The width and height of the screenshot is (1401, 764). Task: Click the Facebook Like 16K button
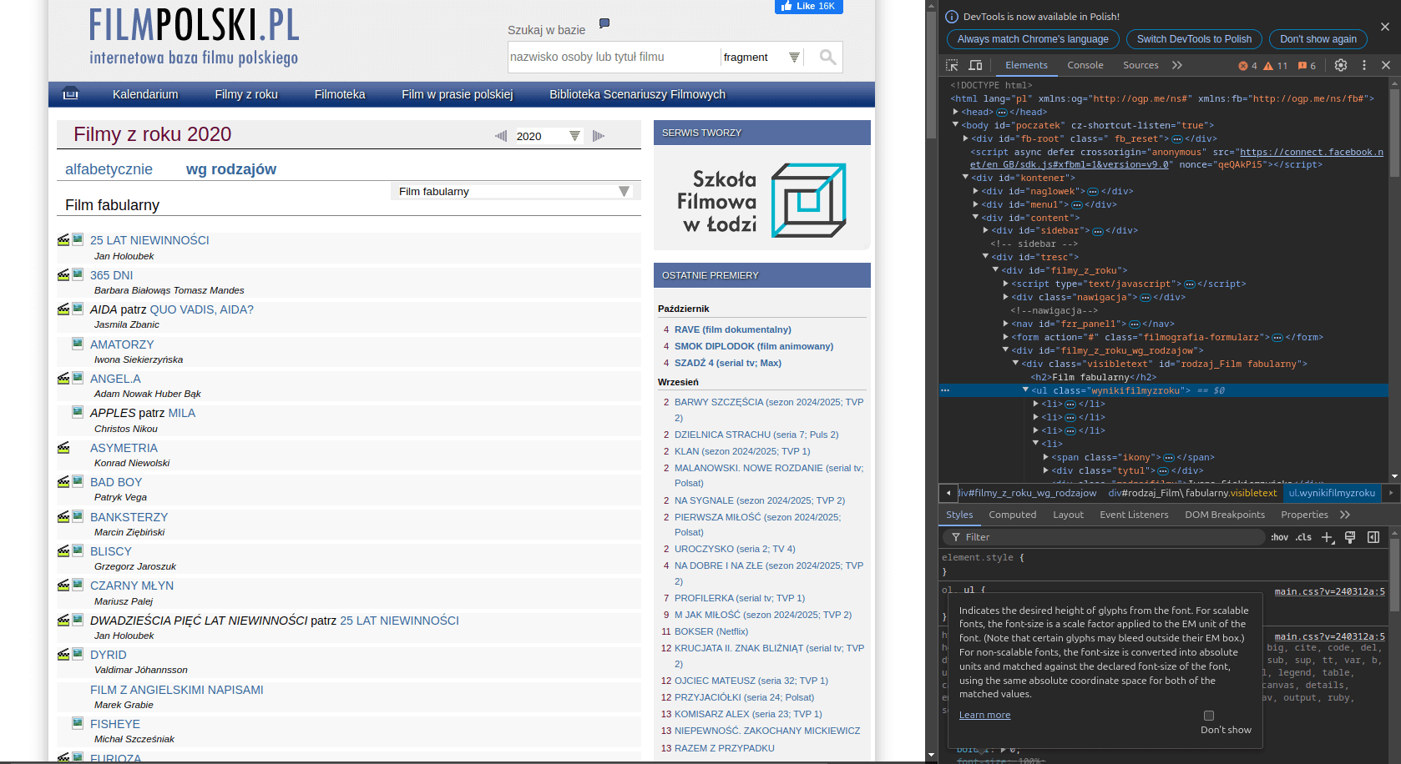point(808,6)
